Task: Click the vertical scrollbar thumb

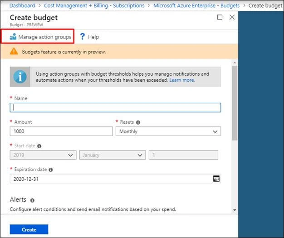Action: [235, 103]
